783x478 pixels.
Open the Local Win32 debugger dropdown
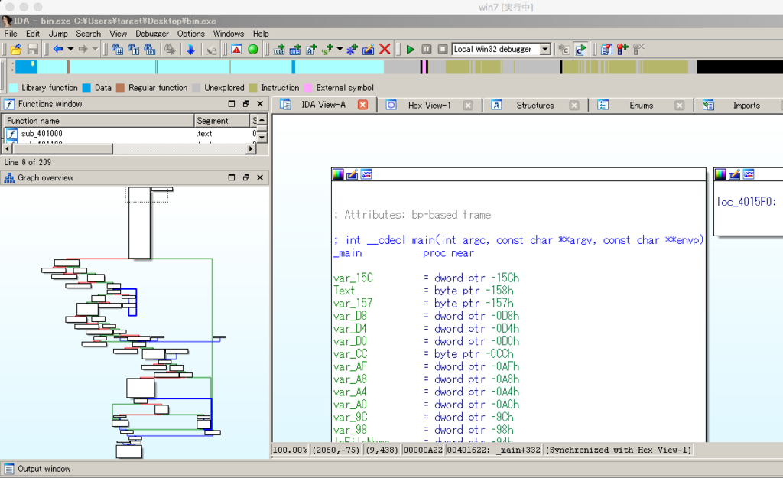[544, 50]
